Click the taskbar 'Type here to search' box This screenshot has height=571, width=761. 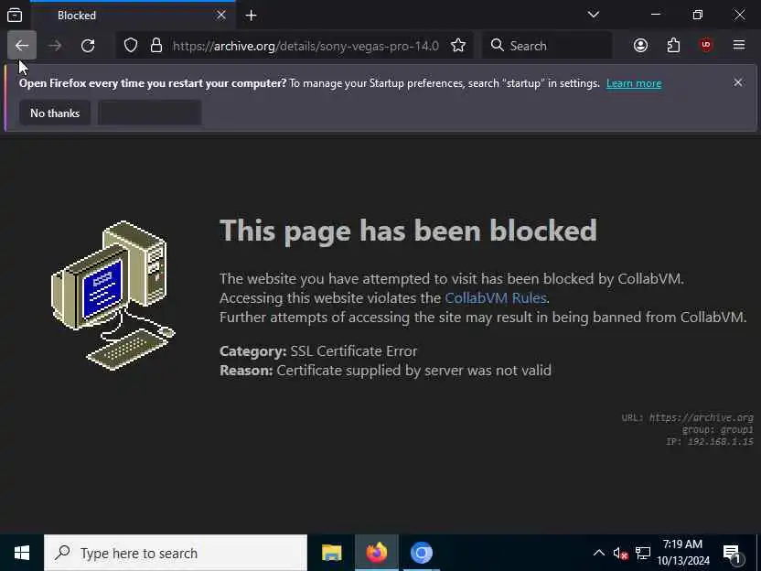click(x=176, y=553)
